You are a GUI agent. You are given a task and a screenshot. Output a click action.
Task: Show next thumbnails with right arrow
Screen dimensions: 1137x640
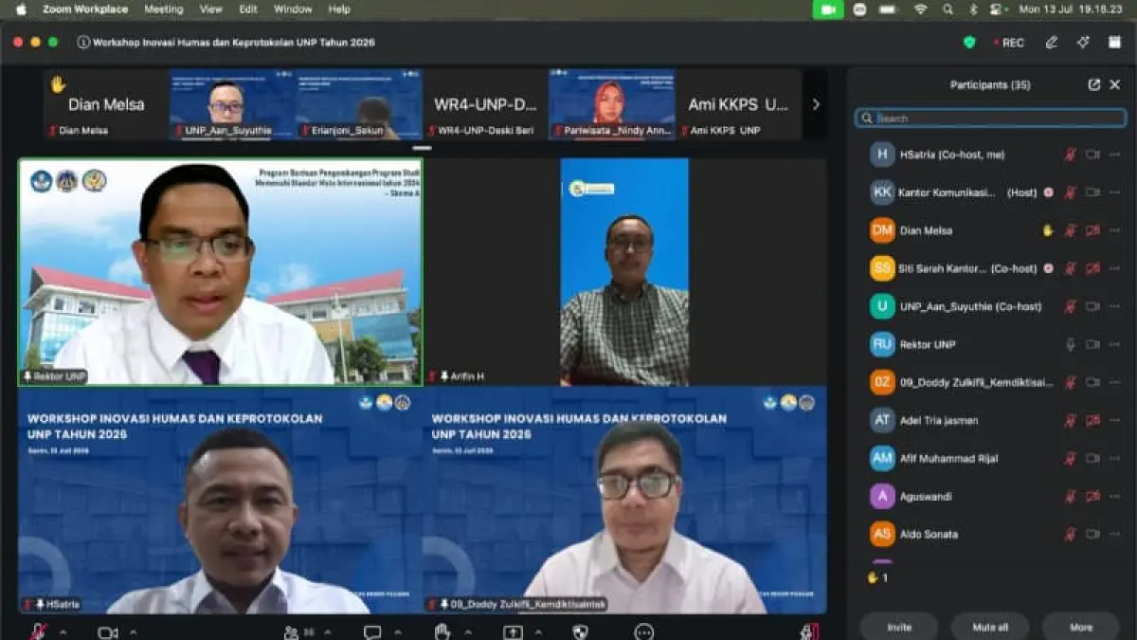pyautogui.click(x=816, y=104)
